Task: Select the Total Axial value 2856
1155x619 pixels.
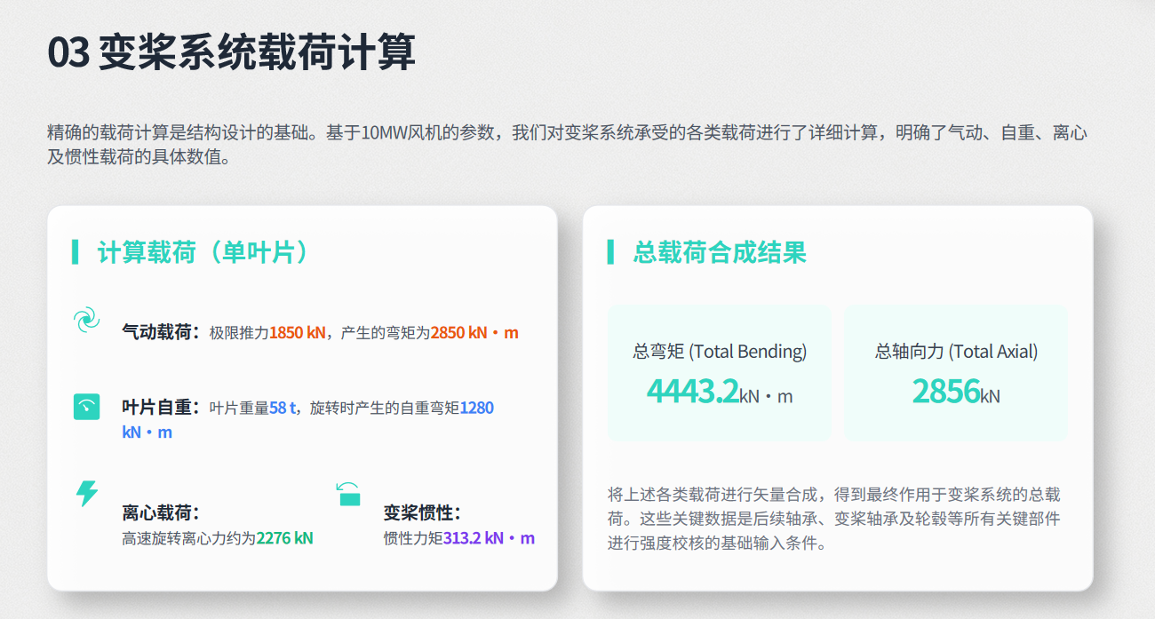Action: click(945, 391)
